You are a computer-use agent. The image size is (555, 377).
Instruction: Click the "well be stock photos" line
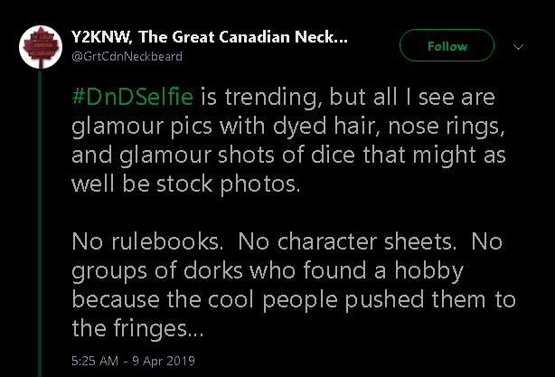point(186,184)
